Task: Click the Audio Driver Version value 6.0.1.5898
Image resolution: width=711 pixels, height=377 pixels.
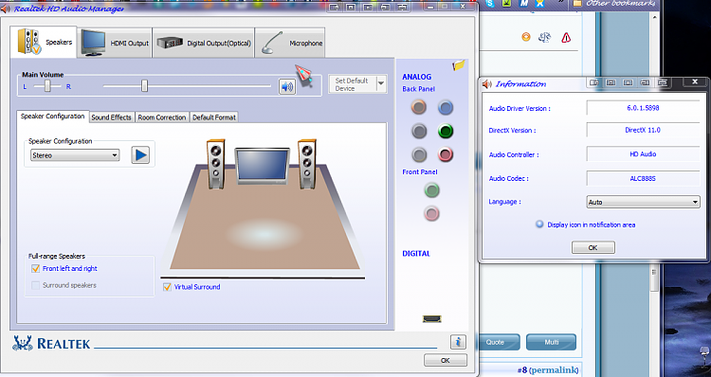Action: point(643,108)
